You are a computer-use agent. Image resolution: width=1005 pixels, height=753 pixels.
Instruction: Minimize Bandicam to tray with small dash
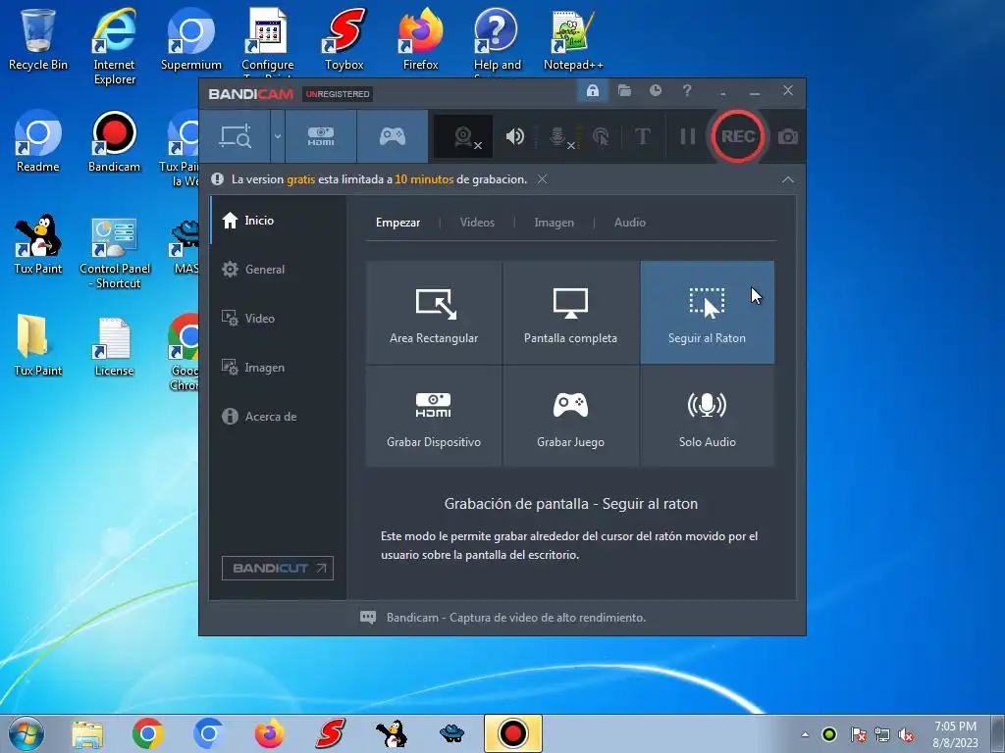723,93
